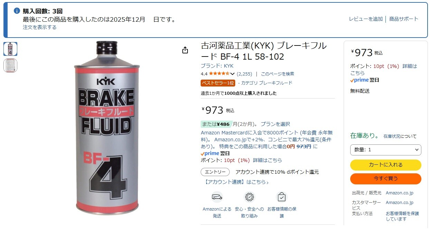Click the customer information protection bag icon
This screenshot has width=430, height=244.
point(282,197)
